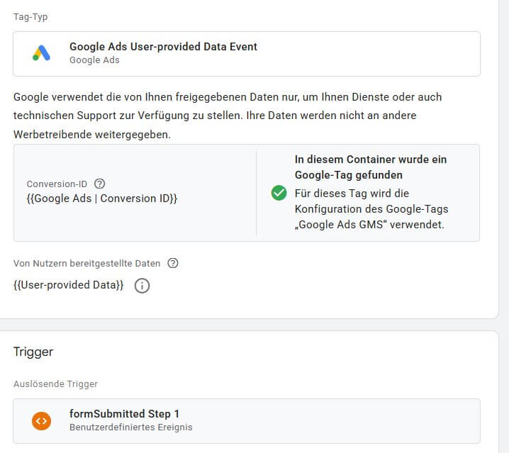
Task: Open the Google Ads User-provided Data Event tag type
Action: pos(247,54)
